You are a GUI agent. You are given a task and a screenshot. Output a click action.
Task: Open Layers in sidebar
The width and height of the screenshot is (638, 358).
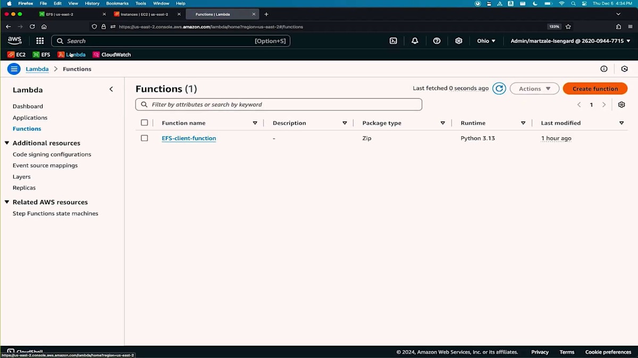tap(21, 177)
